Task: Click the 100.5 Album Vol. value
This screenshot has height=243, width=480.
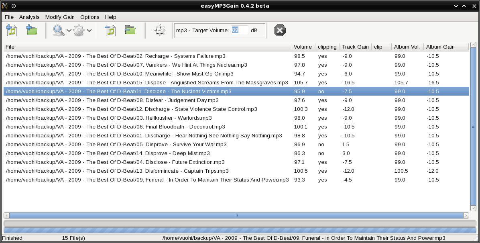Action: [x=401, y=171]
